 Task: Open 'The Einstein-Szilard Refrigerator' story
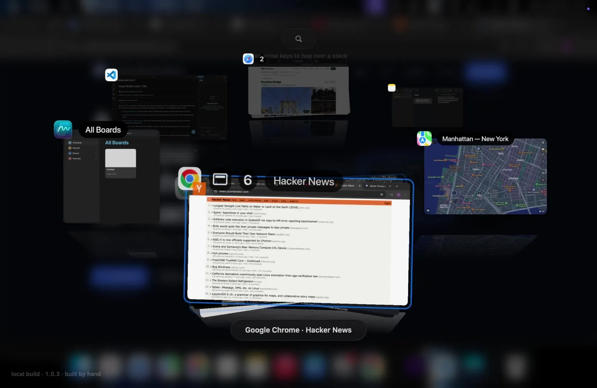pyautogui.click(x=232, y=281)
